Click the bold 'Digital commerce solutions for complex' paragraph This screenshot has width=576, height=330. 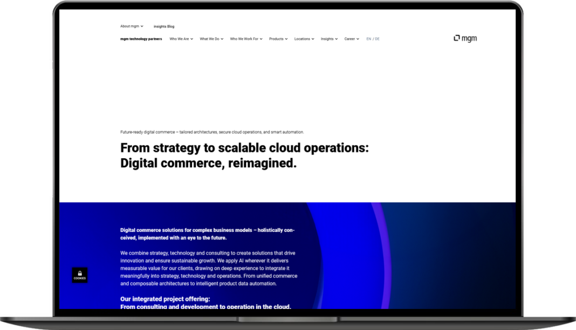[x=208, y=234]
